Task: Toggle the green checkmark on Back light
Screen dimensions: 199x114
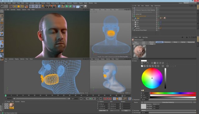Action: pos(159,26)
